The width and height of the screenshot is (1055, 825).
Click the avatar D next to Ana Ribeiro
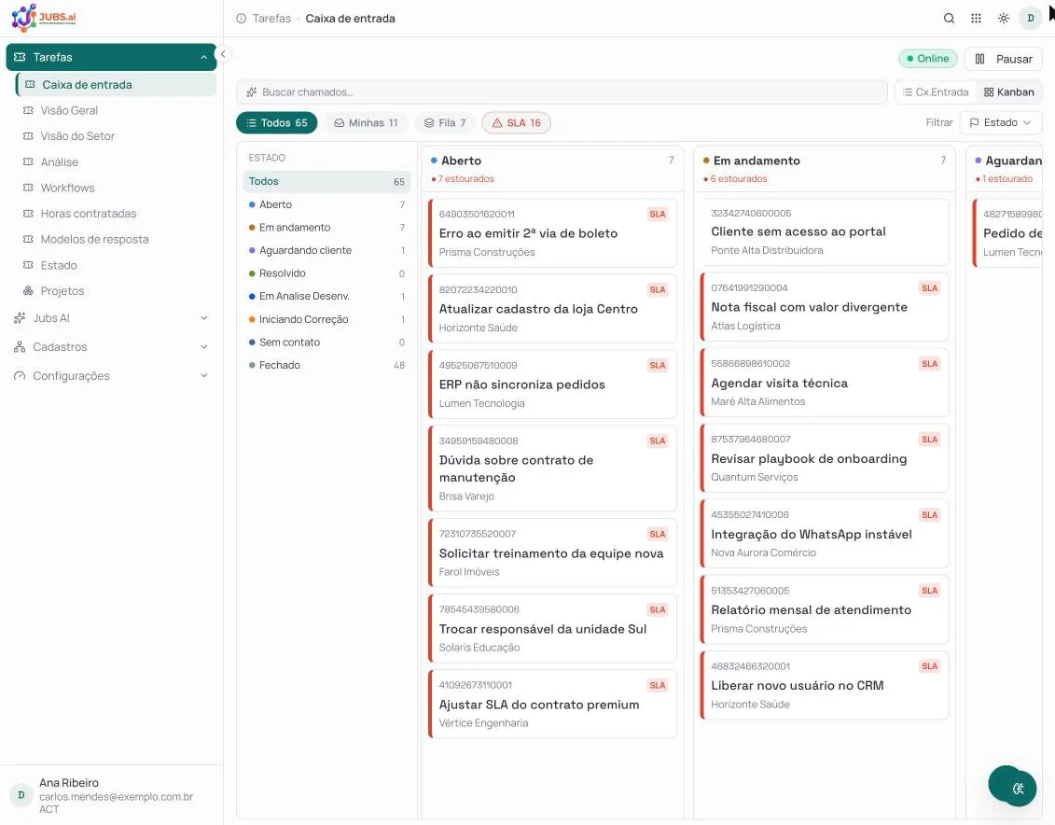tap(21, 795)
